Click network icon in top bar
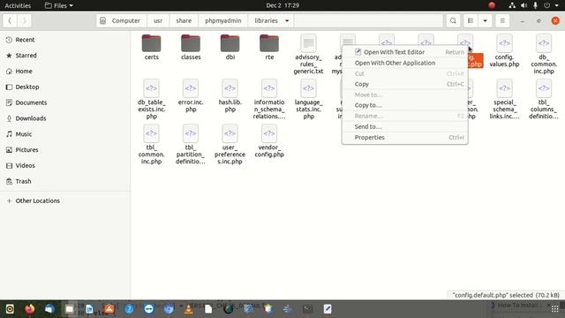Screen dimensions: 565x318 pos(512,5)
